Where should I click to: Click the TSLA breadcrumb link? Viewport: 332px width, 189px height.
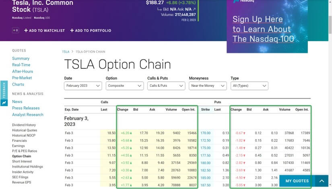pos(66,52)
